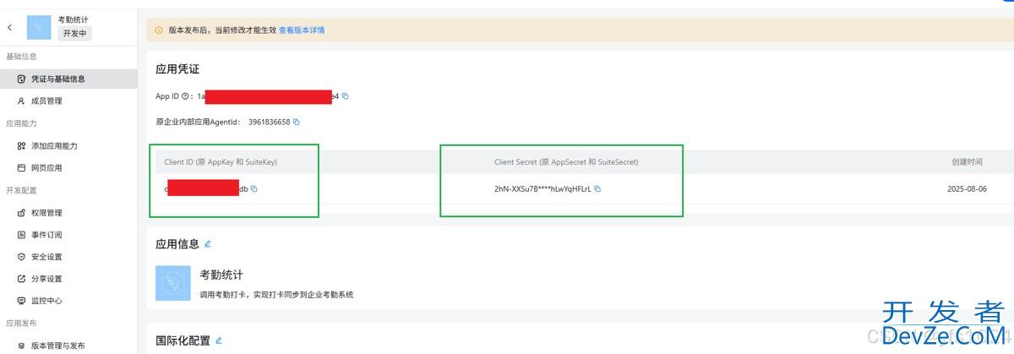1014x354 pixels.
Task: Click the App ID help question icon
Action: point(185,96)
